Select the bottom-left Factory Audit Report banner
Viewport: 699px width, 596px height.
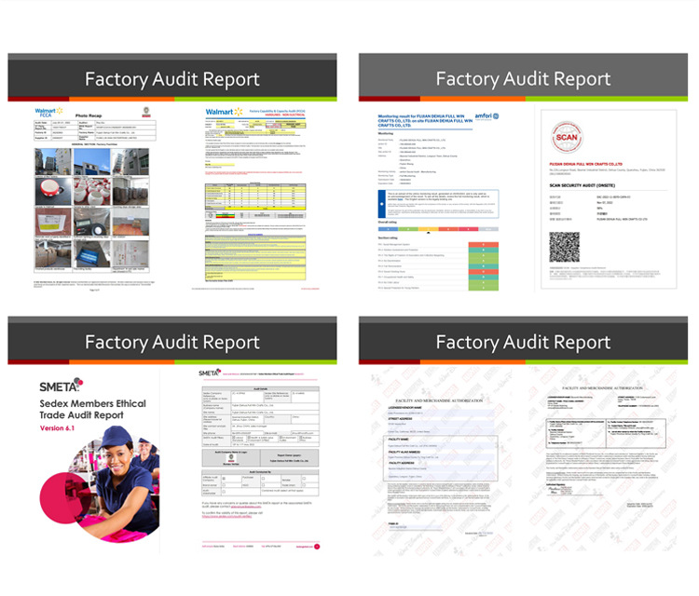point(172,340)
